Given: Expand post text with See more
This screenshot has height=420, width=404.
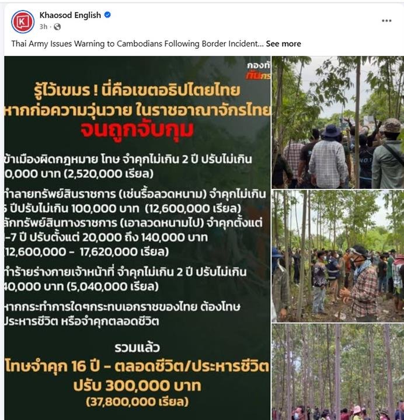Looking at the screenshot, I should click(283, 44).
